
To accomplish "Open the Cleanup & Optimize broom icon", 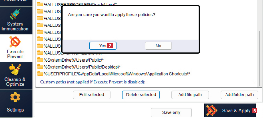I will [15, 70].
